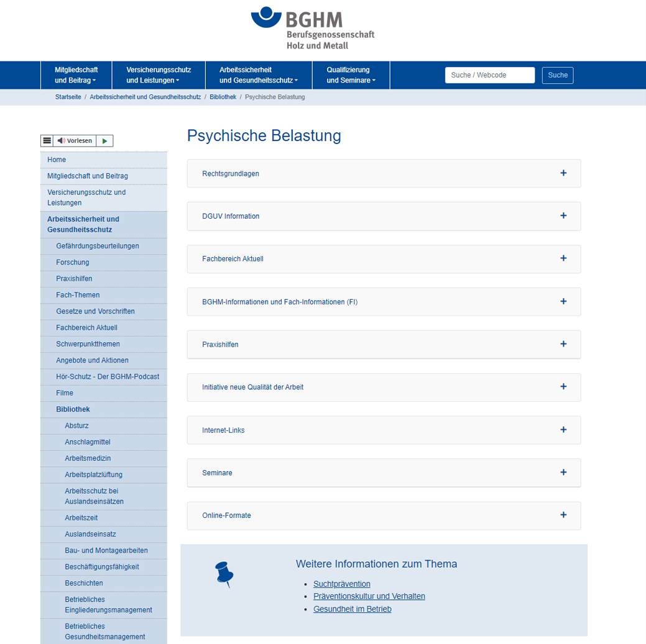Open Arbeitssicherheit und Gesundheitsschutz top menu
Image resolution: width=646 pixels, height=644 pixels.
pyautogui.click(x=258, y=75)
